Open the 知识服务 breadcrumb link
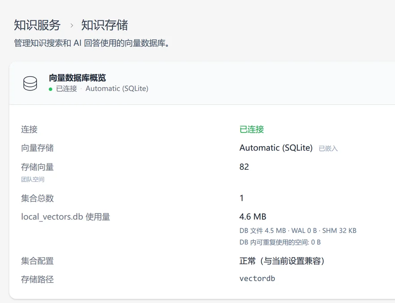395x303 pixels. point(37,25)
